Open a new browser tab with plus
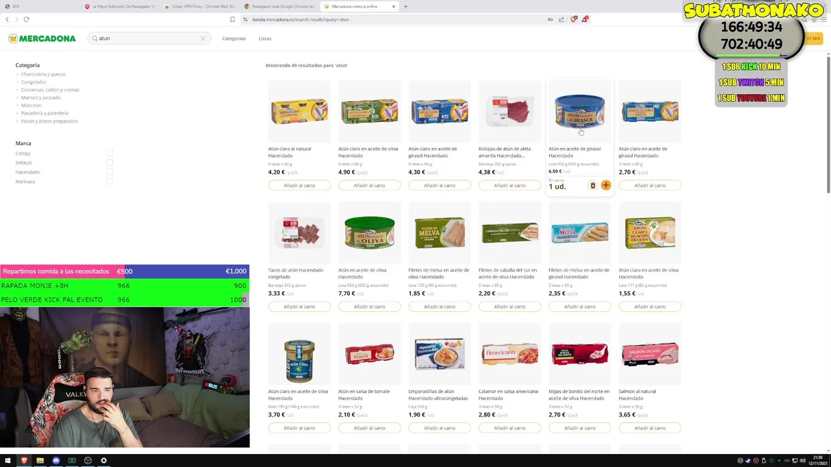The height and width of the screenshot is (467, 831). click(x=406, y=6)
